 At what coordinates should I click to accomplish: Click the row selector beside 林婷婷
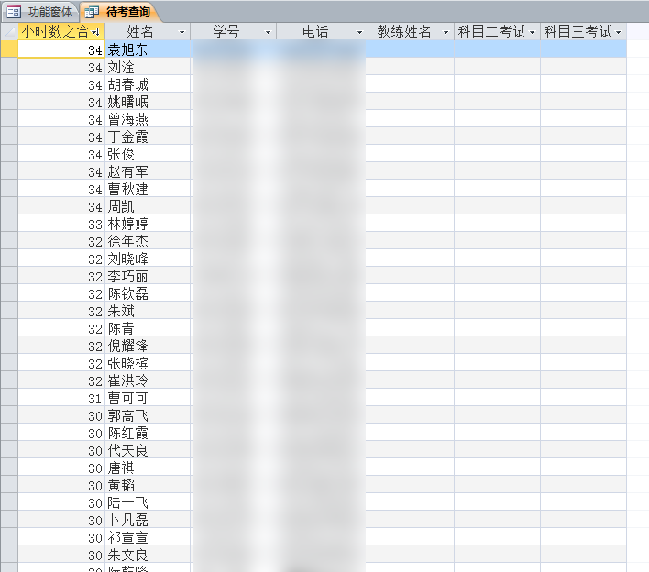click(x=9, y=224)
